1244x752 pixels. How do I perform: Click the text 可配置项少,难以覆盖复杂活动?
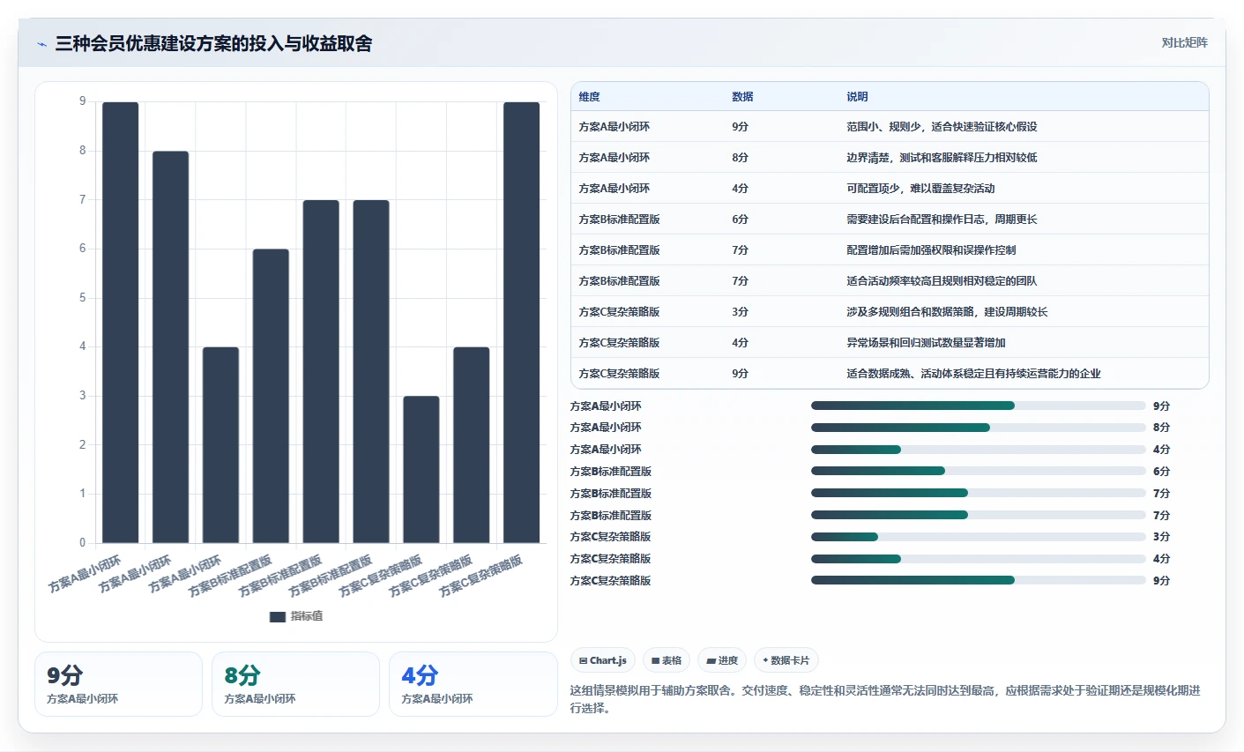920,189
